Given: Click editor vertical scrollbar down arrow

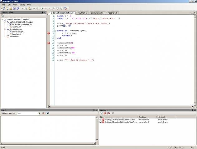Looking at the screenshot, I should (195, 104).
